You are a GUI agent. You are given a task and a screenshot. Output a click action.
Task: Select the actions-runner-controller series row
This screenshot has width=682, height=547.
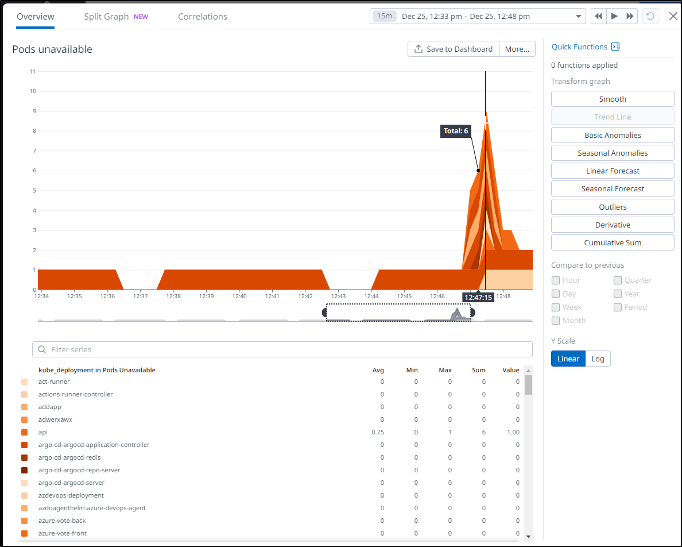(270, 394)
